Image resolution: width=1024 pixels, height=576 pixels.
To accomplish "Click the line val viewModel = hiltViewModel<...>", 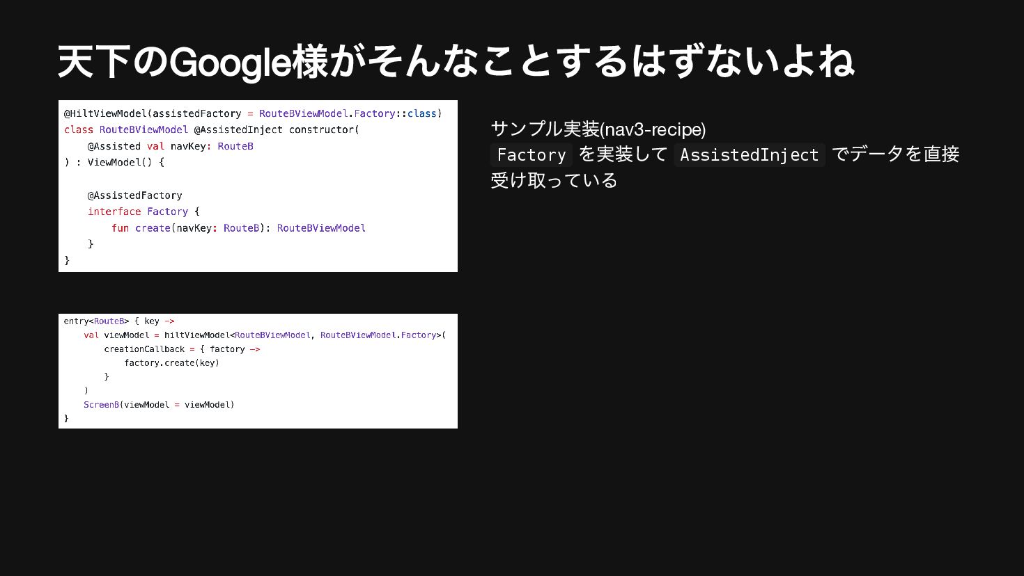I will (265, 335).
